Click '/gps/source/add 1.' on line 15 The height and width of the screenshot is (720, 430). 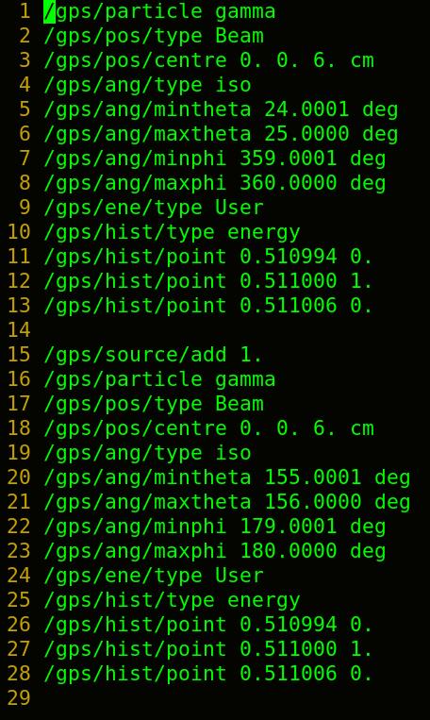click(153, 355)
